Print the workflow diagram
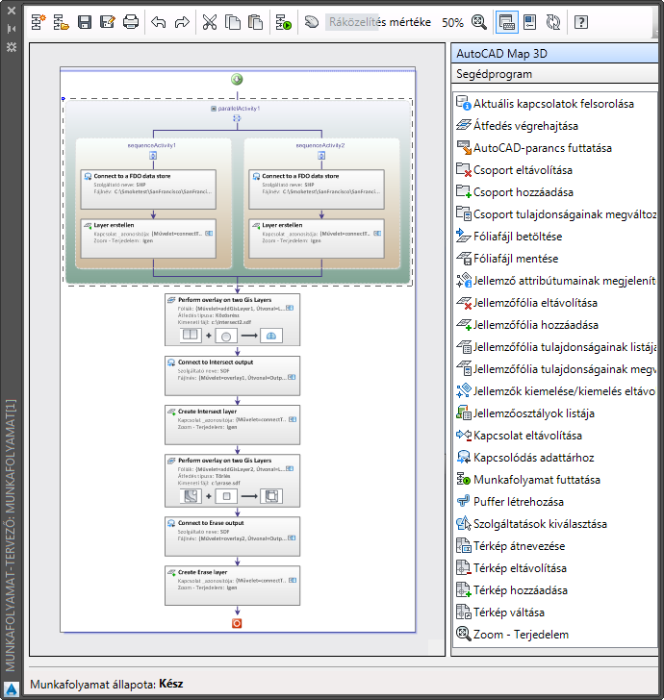This screenshot has width=664, height=700. pyautogui.click(x=131, y=22)
